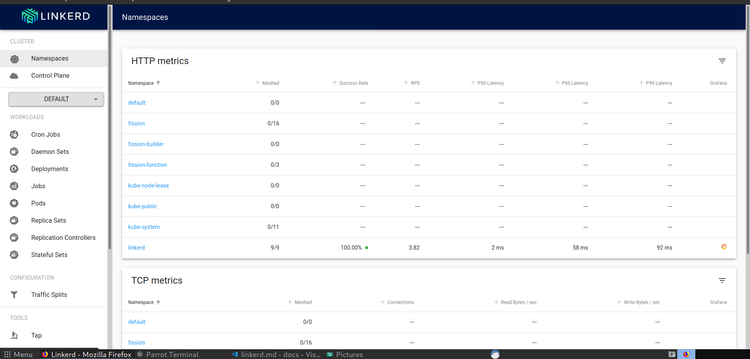The height and width of the screenshot is (359, 750).
Task: Click the Deployments icon in the sidebar
Action: pos(14,169)
